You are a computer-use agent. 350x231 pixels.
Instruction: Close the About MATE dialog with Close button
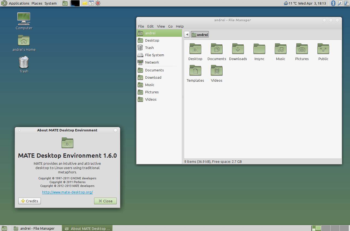tap(105, 201)
